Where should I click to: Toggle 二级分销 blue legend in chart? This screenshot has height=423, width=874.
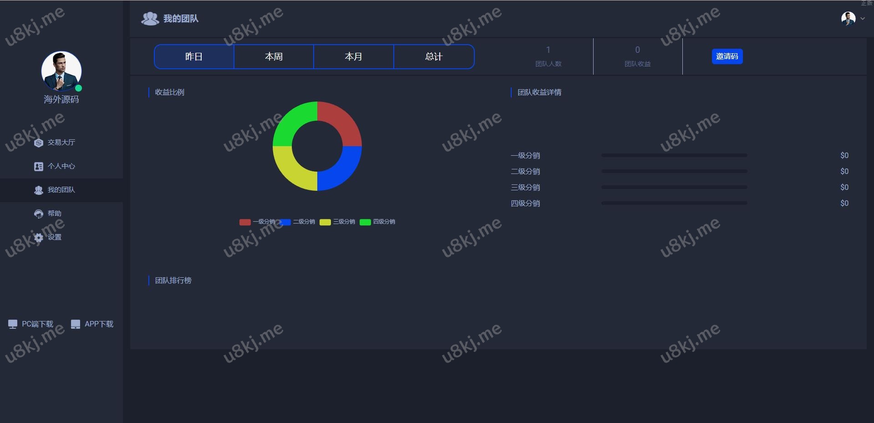pos(285,222)
